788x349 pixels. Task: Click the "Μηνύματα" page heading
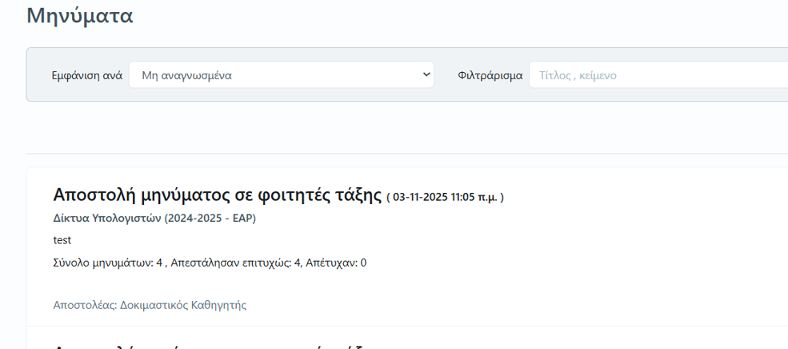[x=80, y=15]
